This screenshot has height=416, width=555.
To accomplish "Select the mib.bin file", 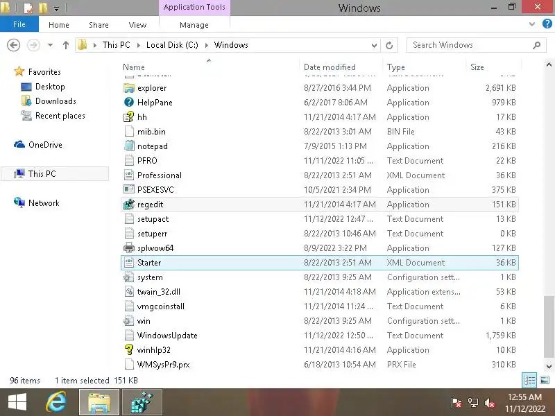I will [320, 131].
